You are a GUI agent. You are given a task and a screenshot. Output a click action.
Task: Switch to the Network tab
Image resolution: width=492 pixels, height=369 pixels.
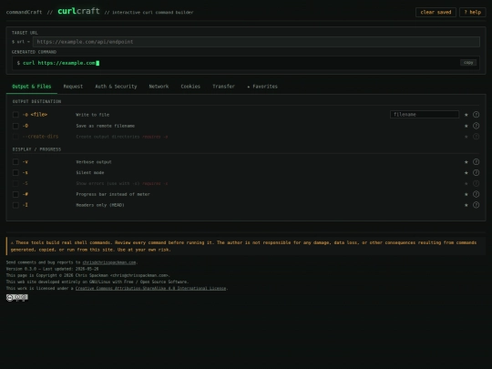point(159,87)
